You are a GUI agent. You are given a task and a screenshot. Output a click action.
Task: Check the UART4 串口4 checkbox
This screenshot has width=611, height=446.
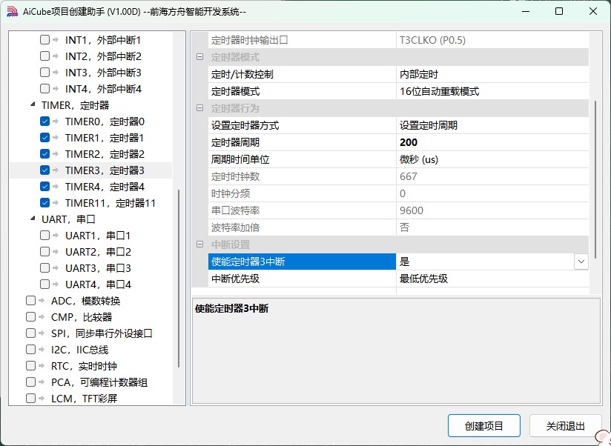44,284
